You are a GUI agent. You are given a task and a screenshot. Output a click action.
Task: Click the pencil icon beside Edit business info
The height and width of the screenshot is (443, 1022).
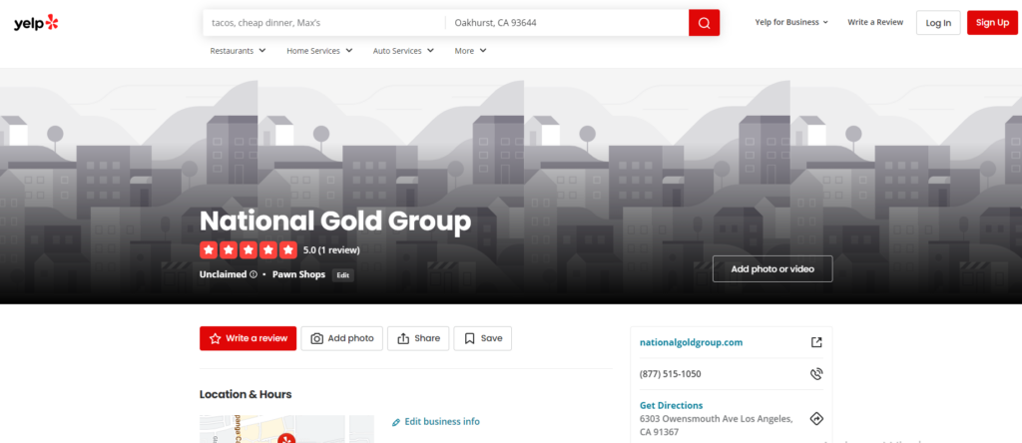tap(395, 422)
